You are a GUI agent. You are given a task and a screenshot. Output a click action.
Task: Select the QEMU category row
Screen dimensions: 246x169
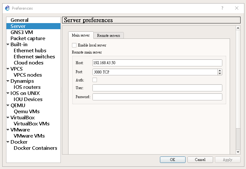tap(33, 105)
